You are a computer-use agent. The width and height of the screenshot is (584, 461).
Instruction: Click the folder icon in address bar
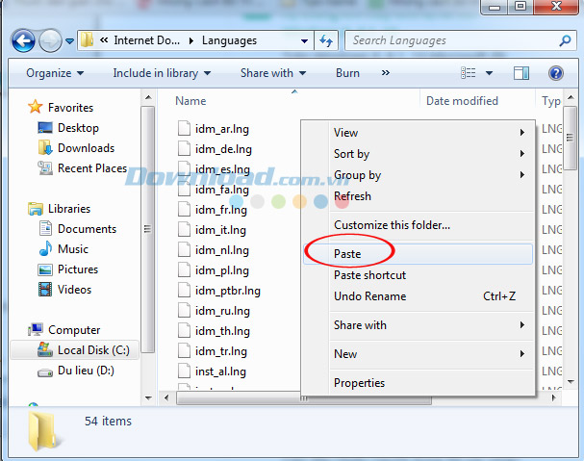coord(87,39)
